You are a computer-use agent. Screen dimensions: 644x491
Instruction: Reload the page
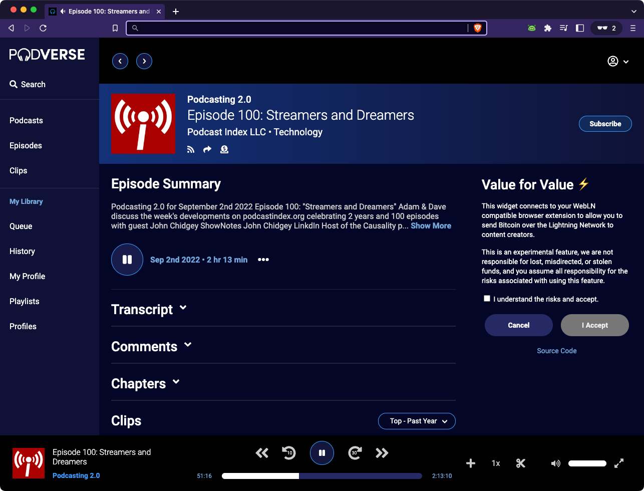click(x=43, y=28)
